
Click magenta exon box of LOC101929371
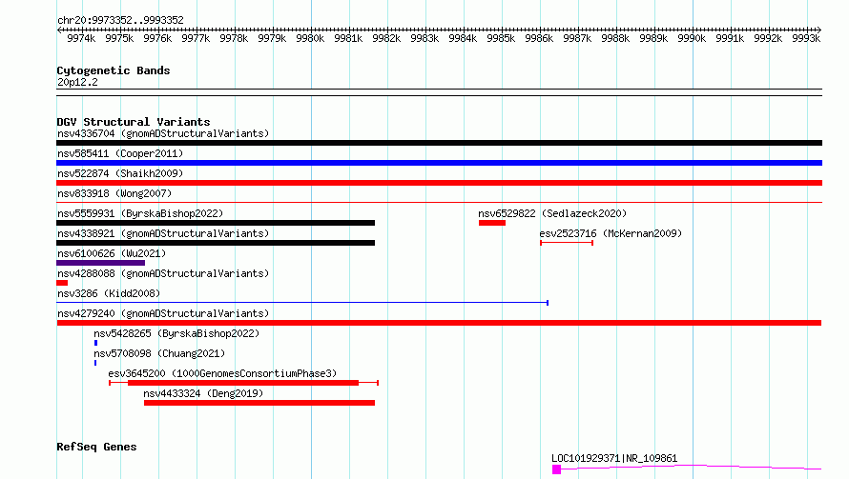click(556, 469)
